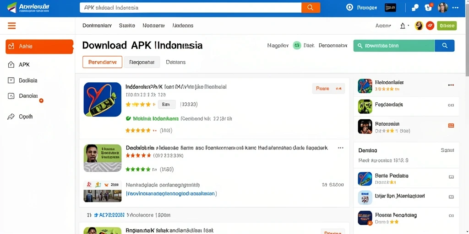
Task: Click the Sanel link in Dentino section
Action: click(447, 150)
